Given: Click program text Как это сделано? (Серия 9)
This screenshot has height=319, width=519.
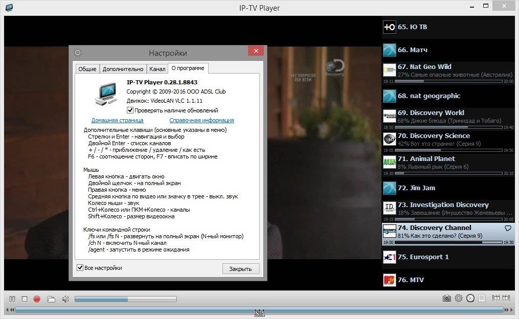Looking at the screenshot, I should pyautogui.click(x=446, y=236).
